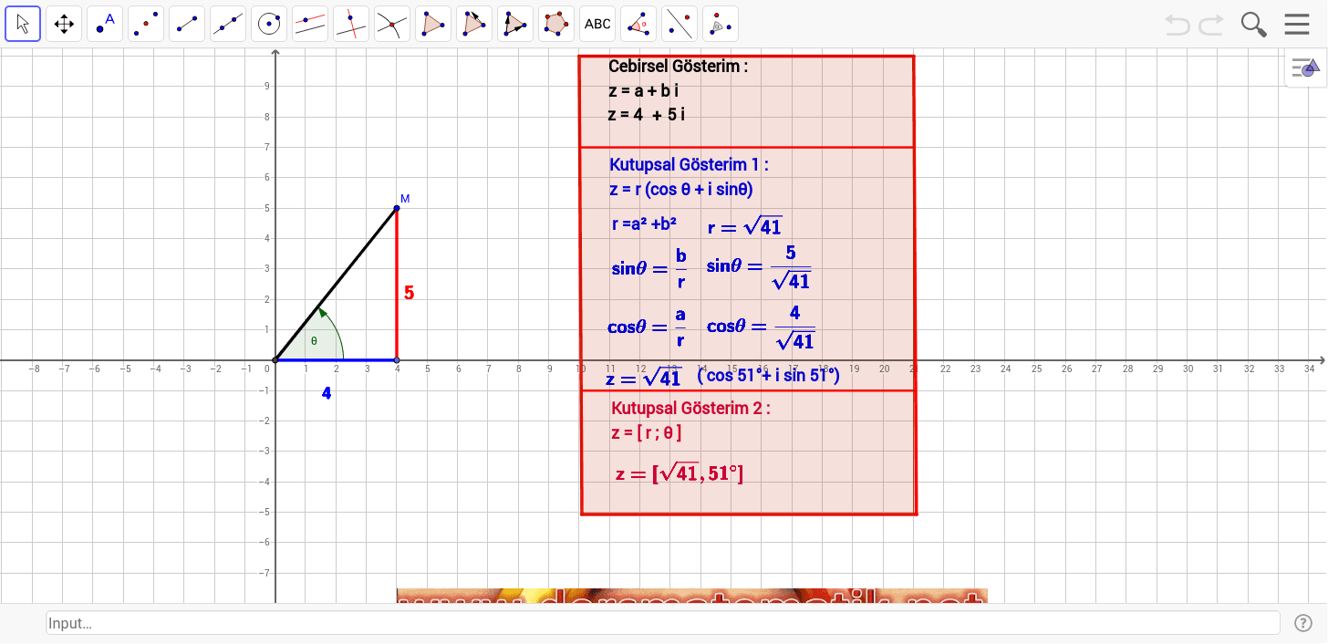This screenshot has width=1328, height=644.
Task: Click the 'Cebirsel Gösterim :' heading text
Action: pos(679,67)
